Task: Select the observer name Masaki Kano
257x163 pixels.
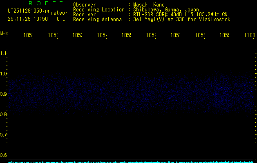Action: pyautogui.click(x=146, y=5)
